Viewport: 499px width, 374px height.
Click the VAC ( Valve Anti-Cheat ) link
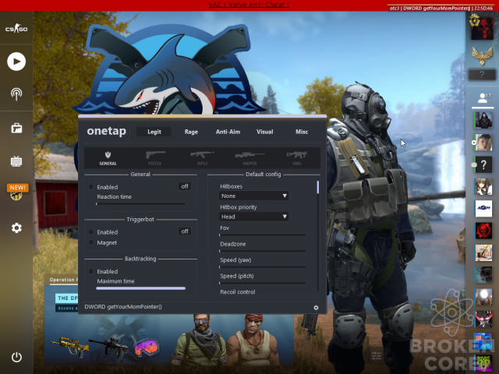tap(249, 5)
